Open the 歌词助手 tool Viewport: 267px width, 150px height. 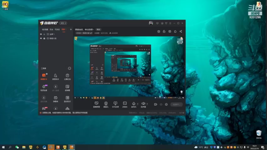click(x=67, y=99)
